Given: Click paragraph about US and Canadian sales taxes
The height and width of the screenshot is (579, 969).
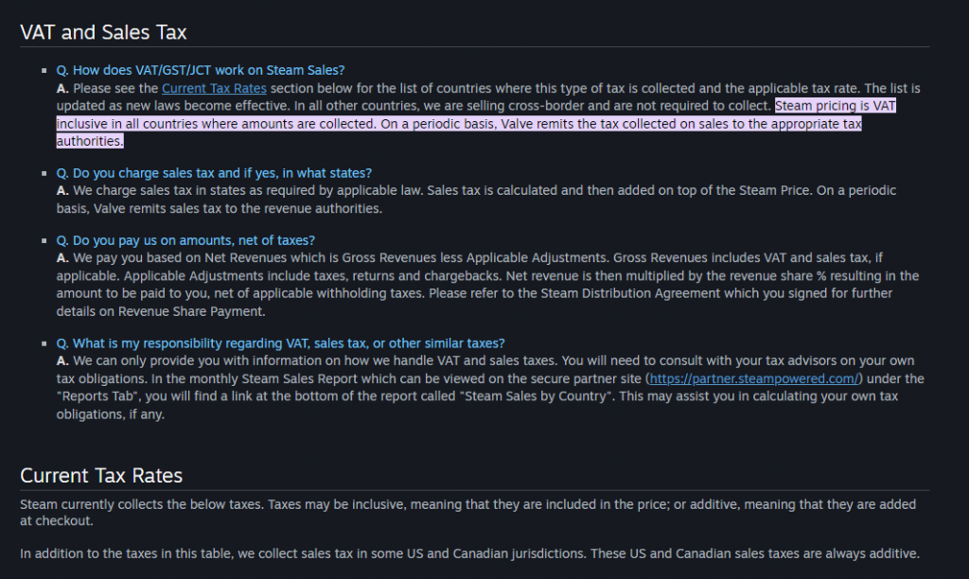Looking at the screenshot, I should click(469, 553).
